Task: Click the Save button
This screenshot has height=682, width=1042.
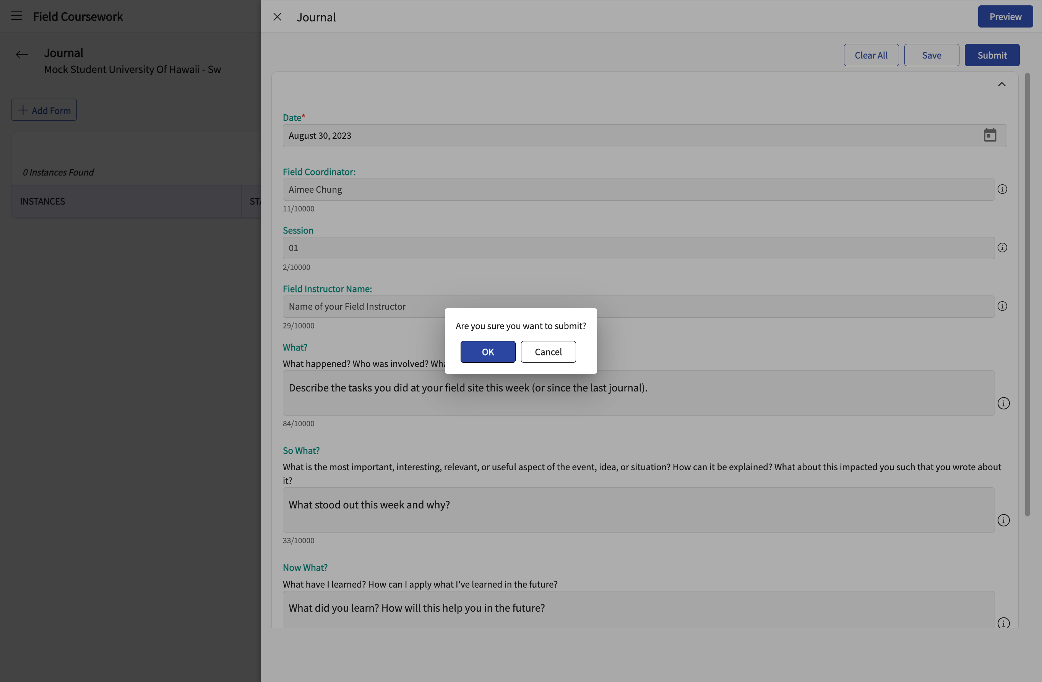Action: click(x=931, y=55)
